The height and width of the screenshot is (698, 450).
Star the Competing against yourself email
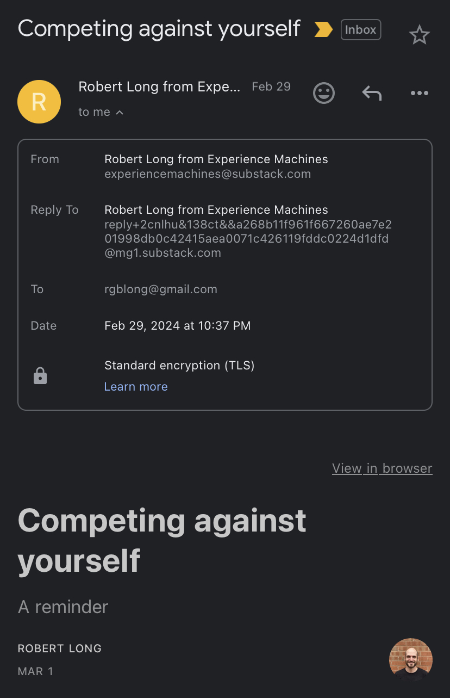tap(419, 35)
